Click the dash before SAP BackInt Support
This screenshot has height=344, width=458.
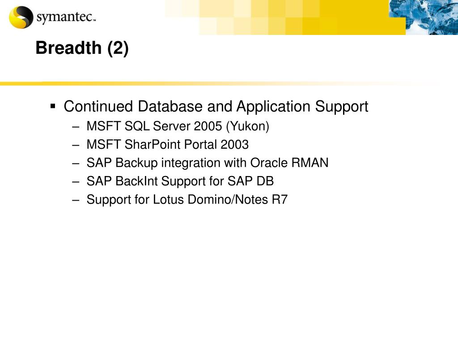click(76, 182)
